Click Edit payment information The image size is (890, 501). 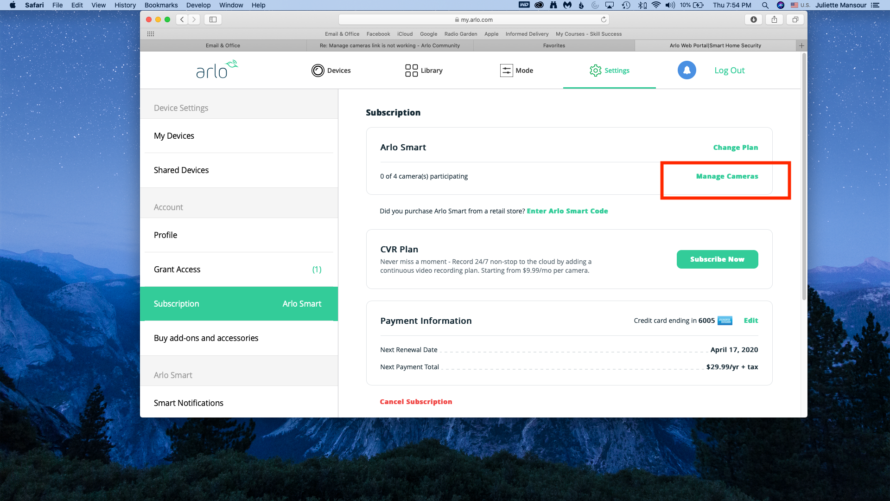click(750, 321)
